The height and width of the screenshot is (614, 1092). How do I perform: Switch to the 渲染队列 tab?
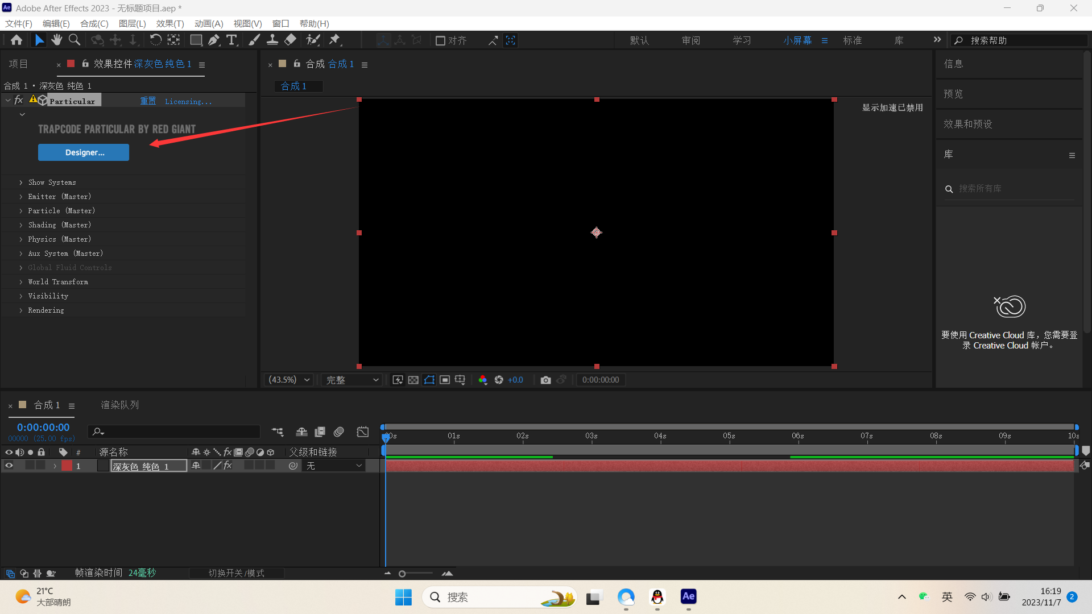(x=119, y=405)
